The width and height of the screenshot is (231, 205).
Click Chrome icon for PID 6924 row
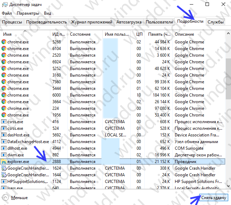point(4,62)
